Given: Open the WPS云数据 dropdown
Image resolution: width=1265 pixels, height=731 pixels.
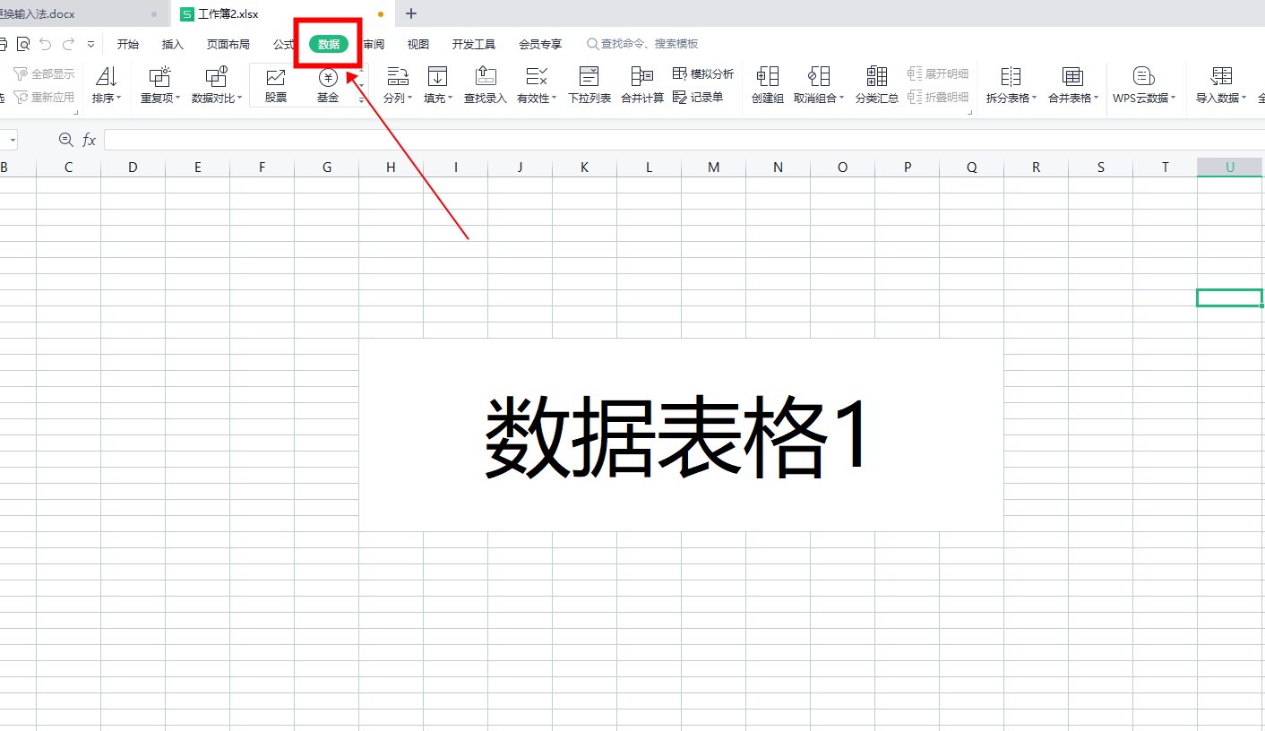Looking at the screenshot, I should click(1144, 98).
